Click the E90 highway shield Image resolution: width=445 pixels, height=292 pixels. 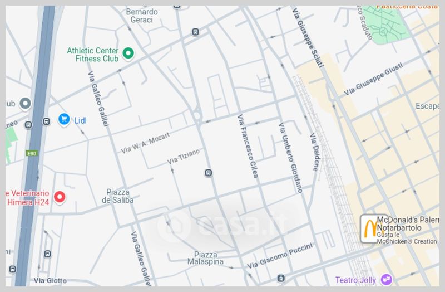(x=32, y=154)
